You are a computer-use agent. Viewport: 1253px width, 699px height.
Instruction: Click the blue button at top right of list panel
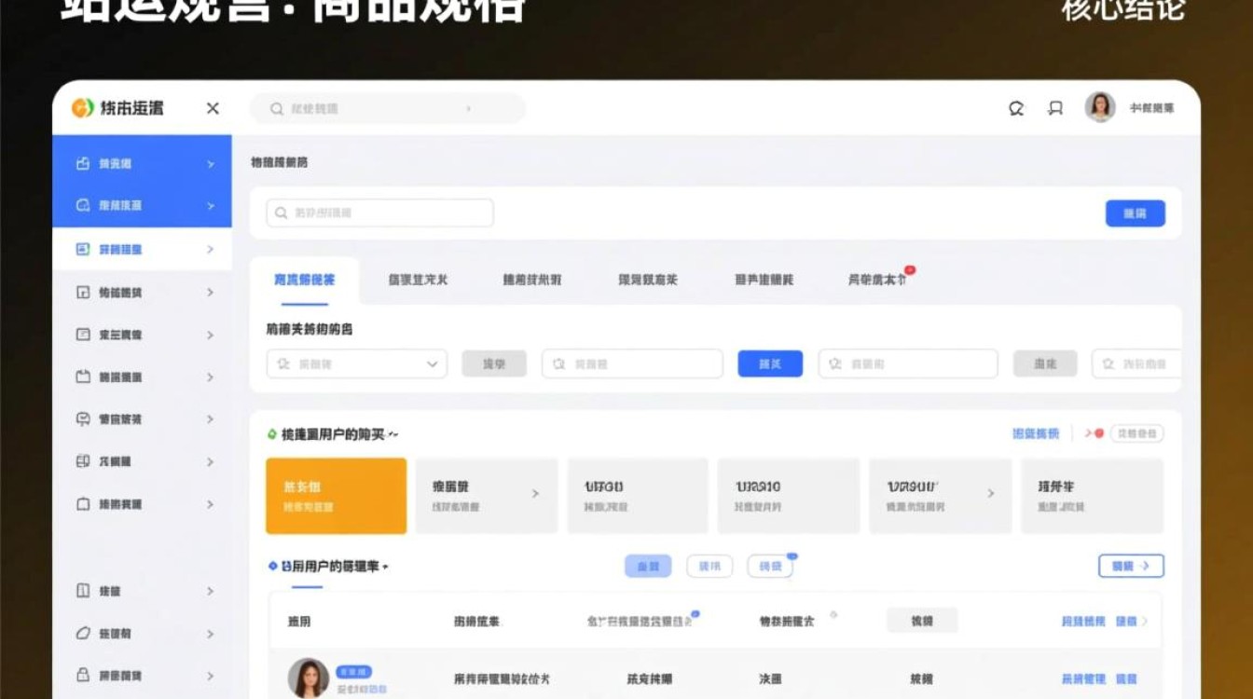pos(1136,213)
